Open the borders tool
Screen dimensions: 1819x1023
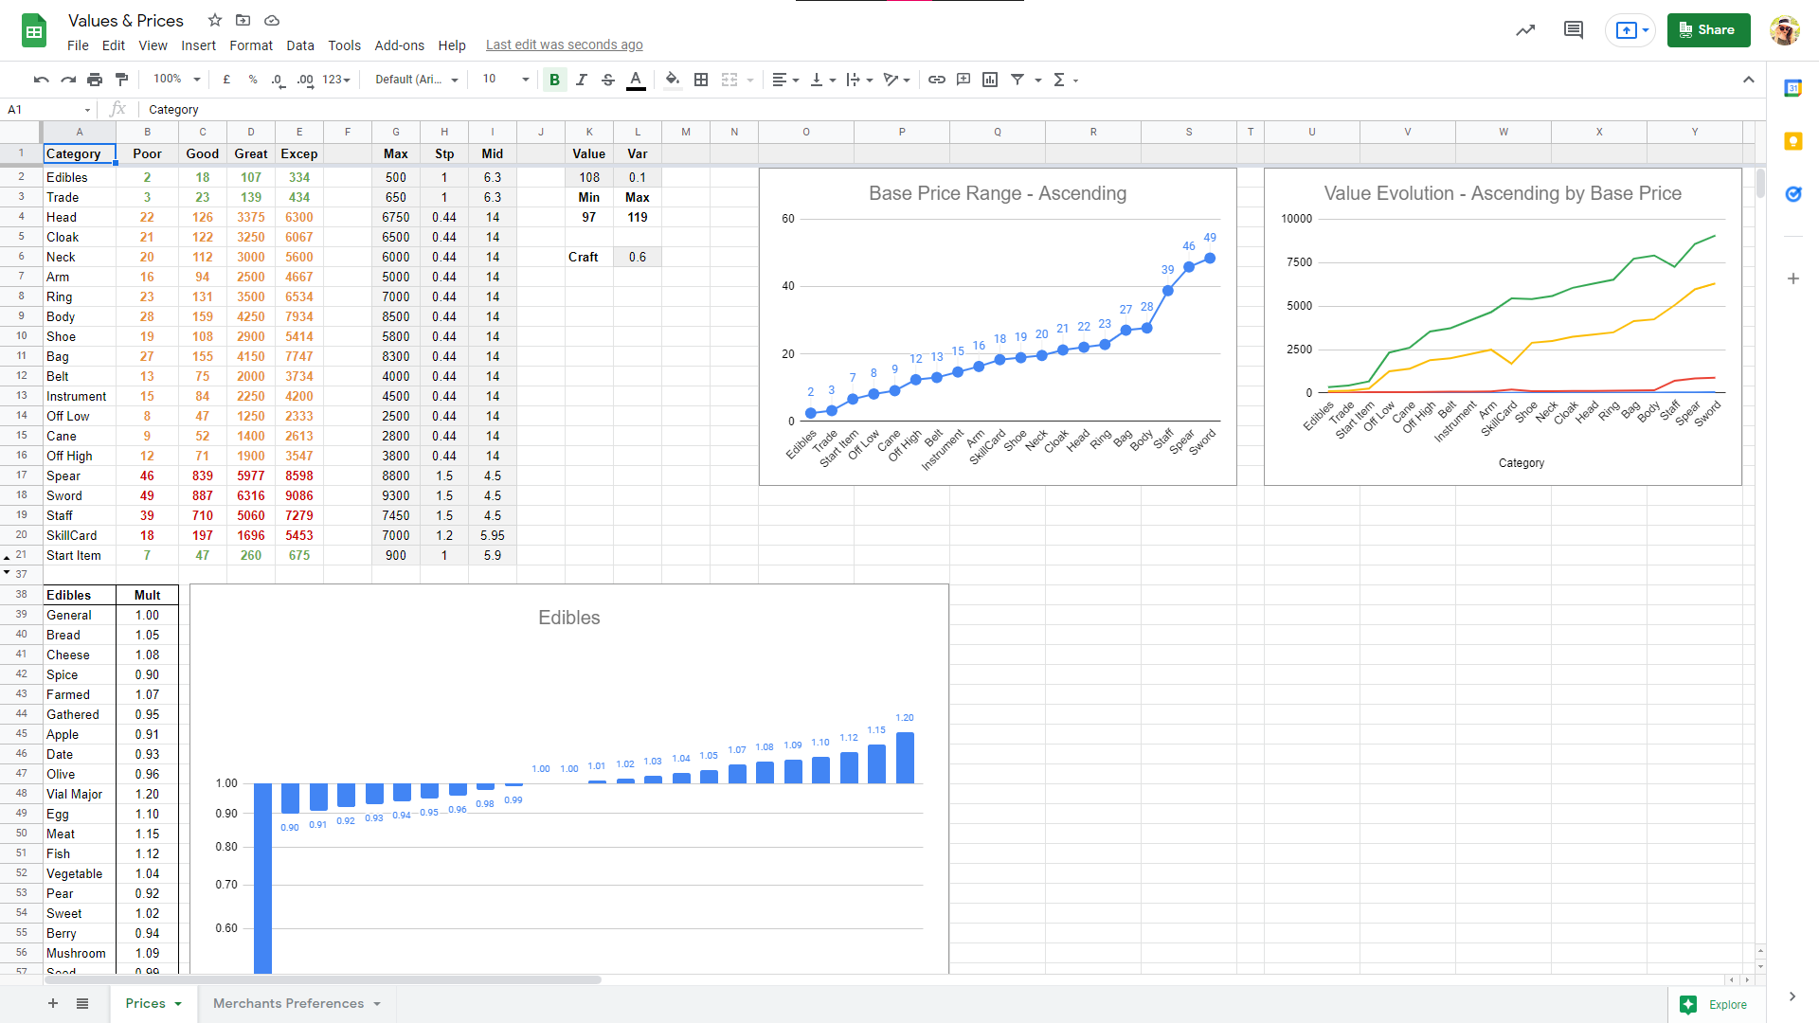coord(701,80)
